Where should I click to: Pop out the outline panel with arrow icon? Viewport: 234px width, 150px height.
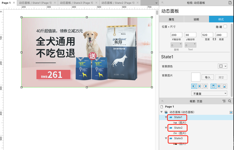pyautogui.click(x=163, y=101)
